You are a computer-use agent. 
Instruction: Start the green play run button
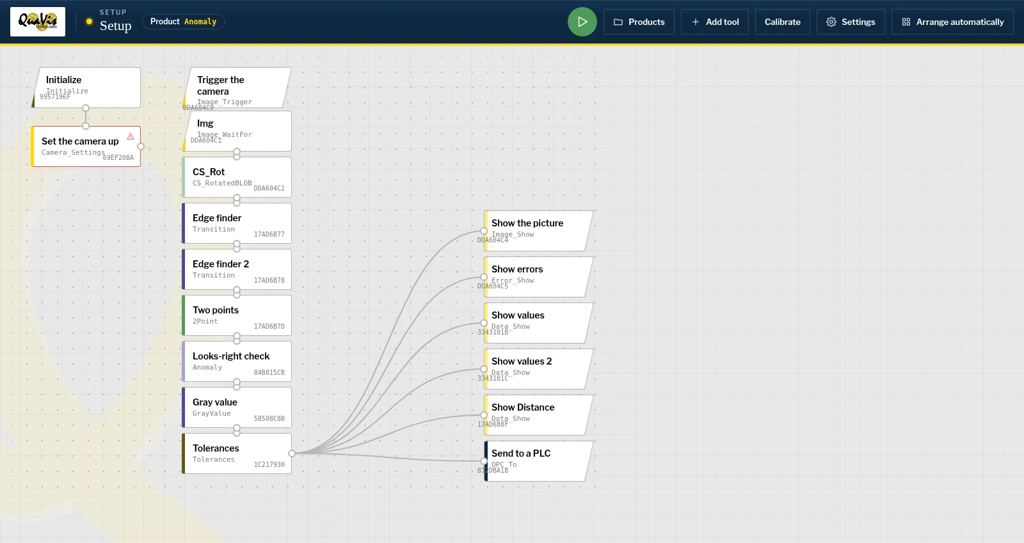coord(582,22)
